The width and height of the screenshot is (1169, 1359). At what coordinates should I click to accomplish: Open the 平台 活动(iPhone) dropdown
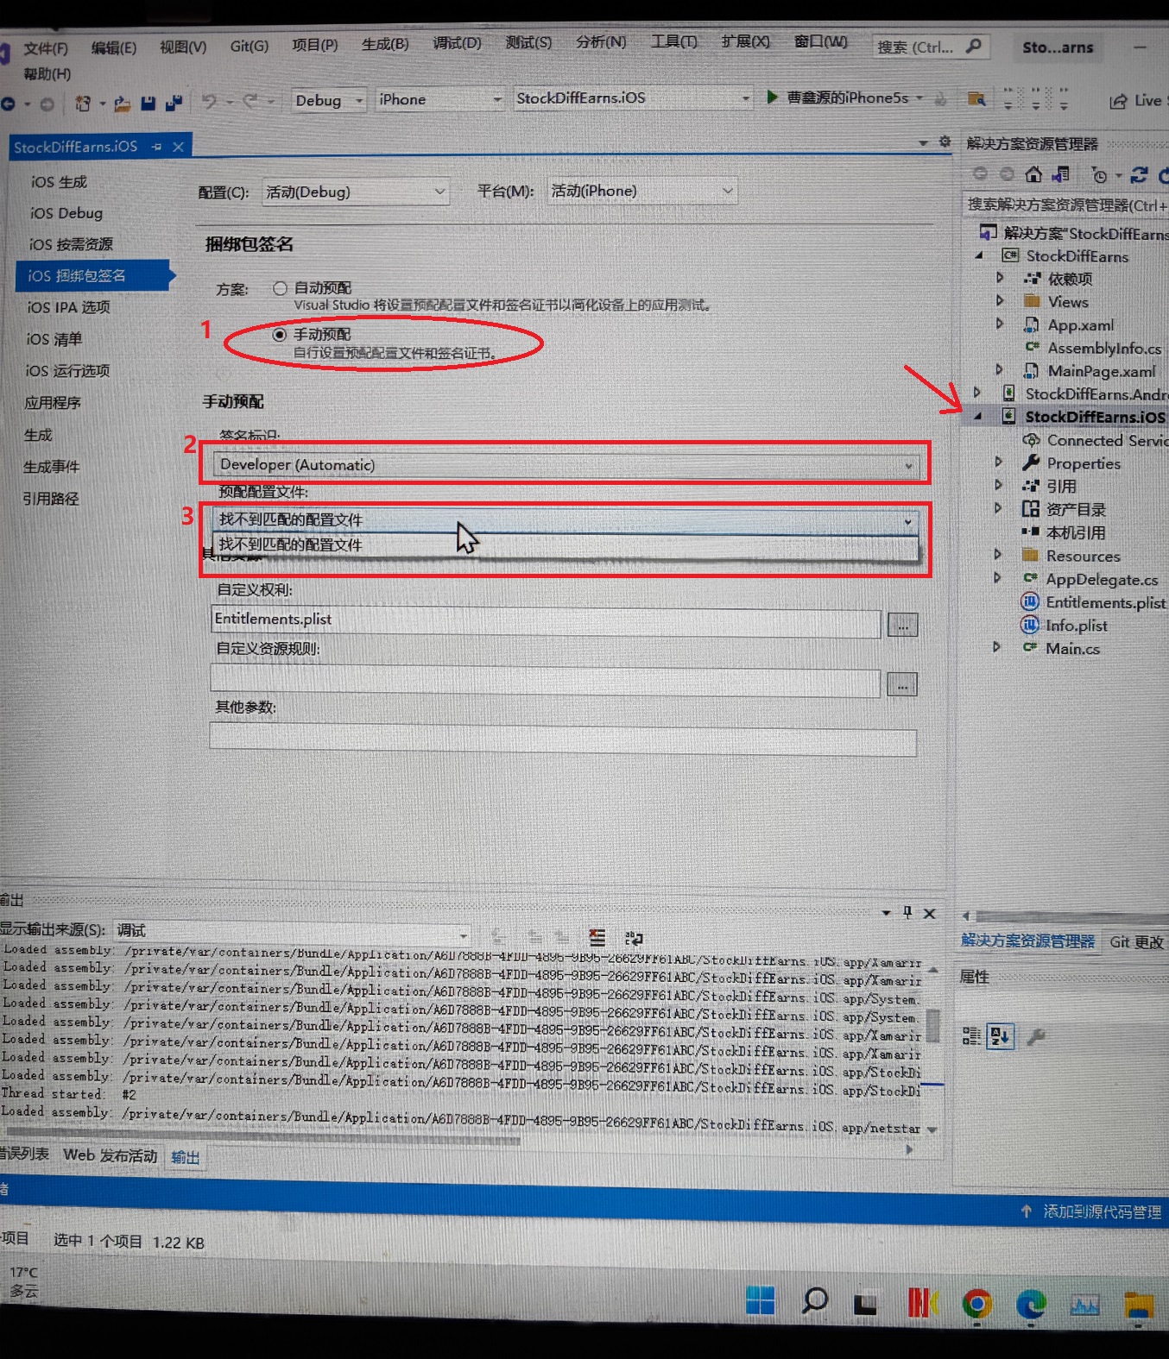[x=642, y=191]
